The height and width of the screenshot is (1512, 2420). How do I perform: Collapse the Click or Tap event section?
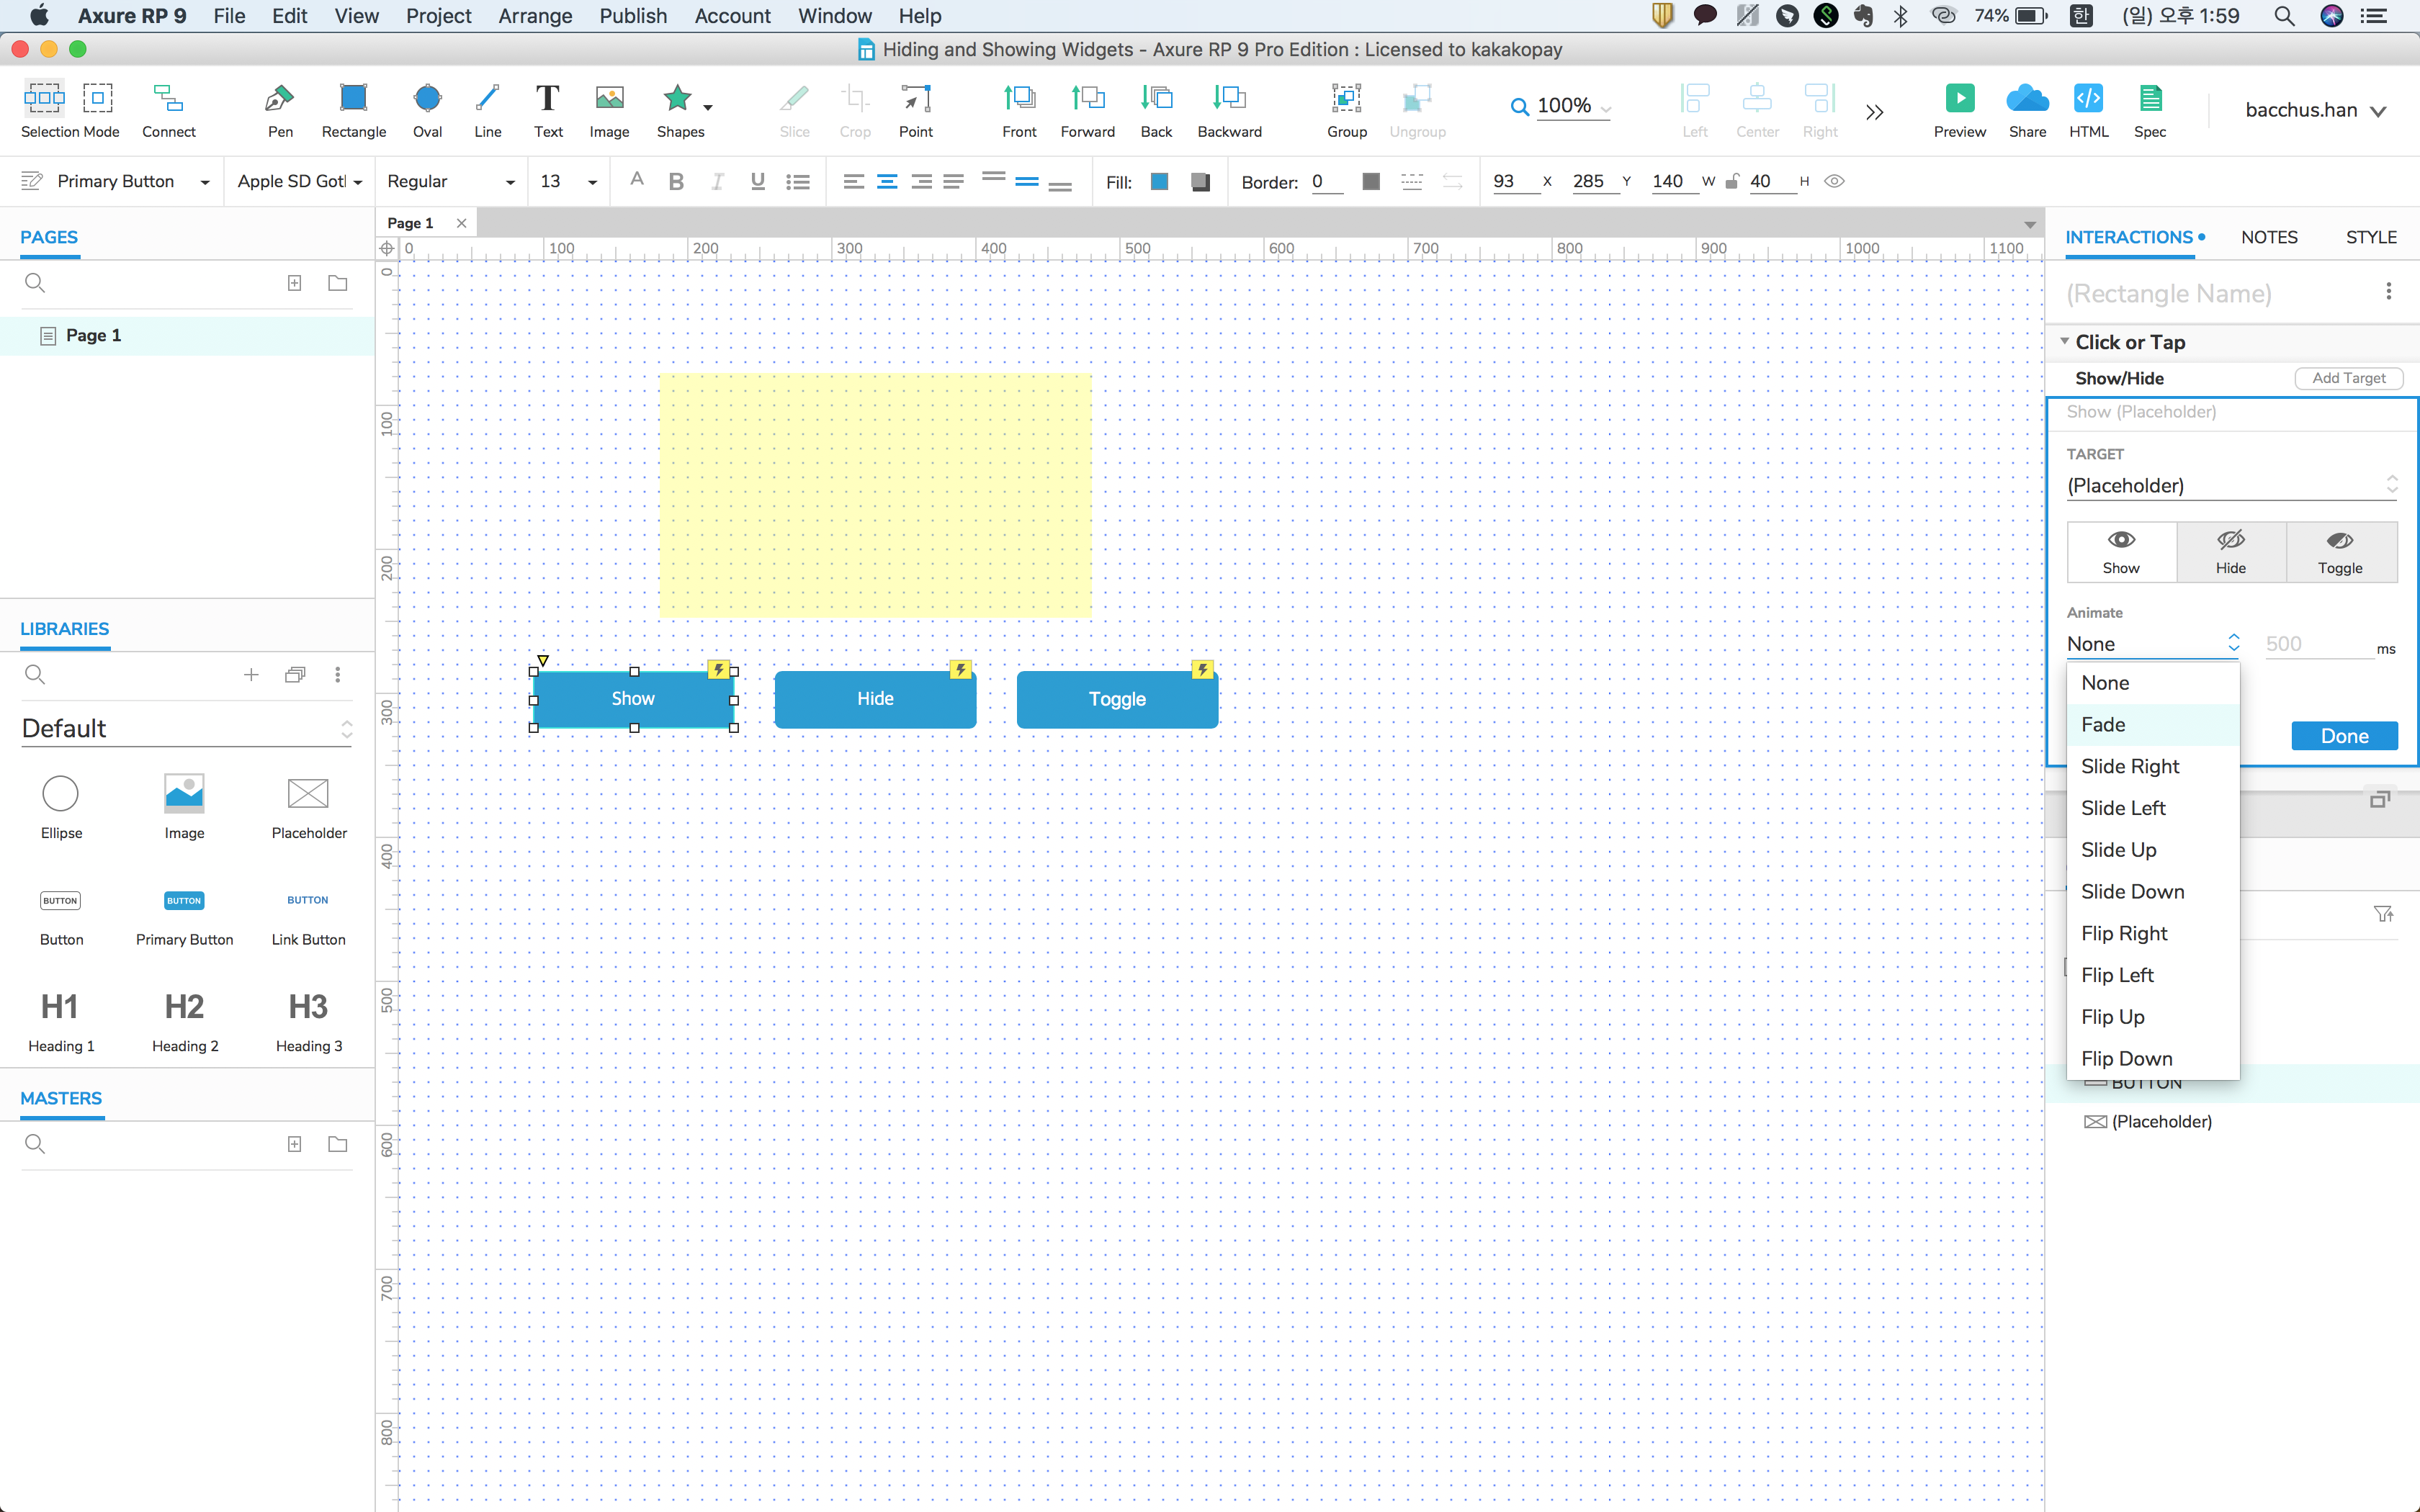[2064, 342]
